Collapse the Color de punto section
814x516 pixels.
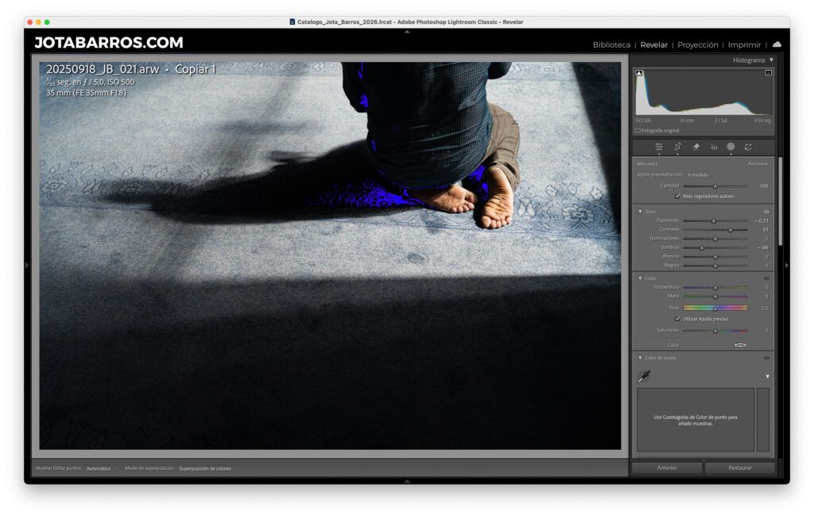point(640,358)
